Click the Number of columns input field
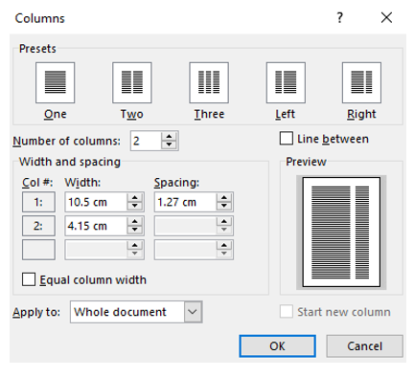Viewport: 414px width, 377px height. tap(146, 141)
